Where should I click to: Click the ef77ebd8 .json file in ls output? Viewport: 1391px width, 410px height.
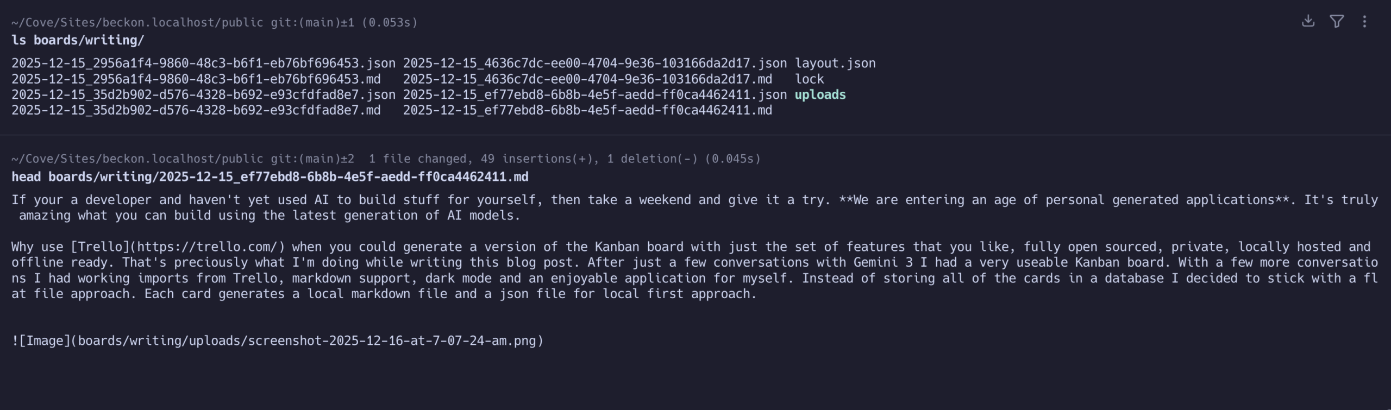click(x=594, y=95)
